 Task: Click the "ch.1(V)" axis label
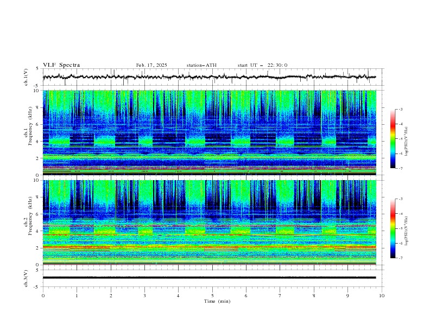(x=26, y=77)
